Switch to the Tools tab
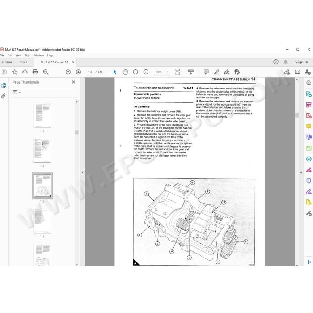Screen dimensions: 313x313 (23, 62)
